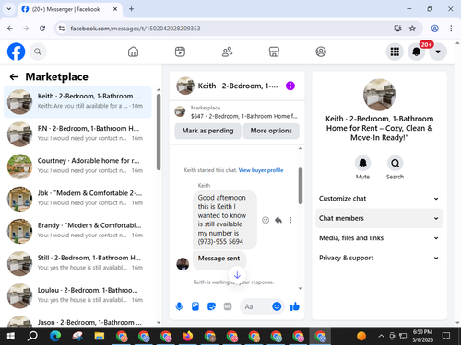Click listing profile thumbnail in info panel
Image resolution: width=461 pixels, height=345 pixels.
point(379,95)
